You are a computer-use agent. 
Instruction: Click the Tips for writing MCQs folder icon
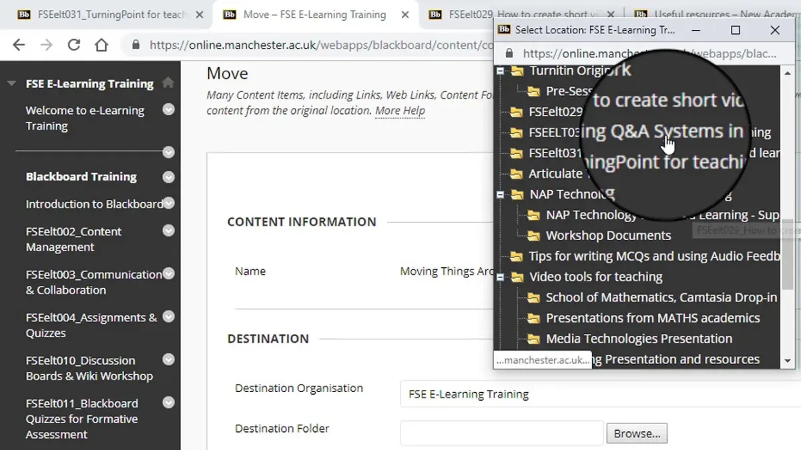tap(516, 256)
